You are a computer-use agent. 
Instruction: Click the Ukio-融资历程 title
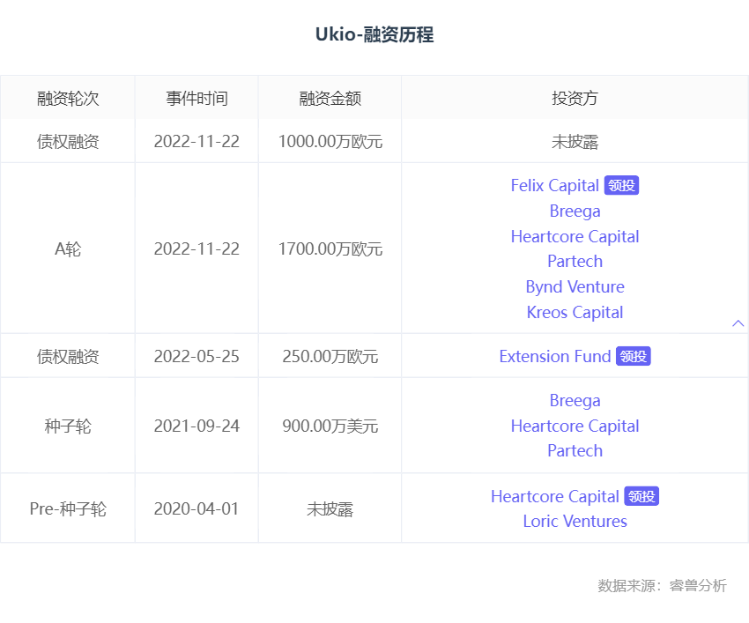374,34
